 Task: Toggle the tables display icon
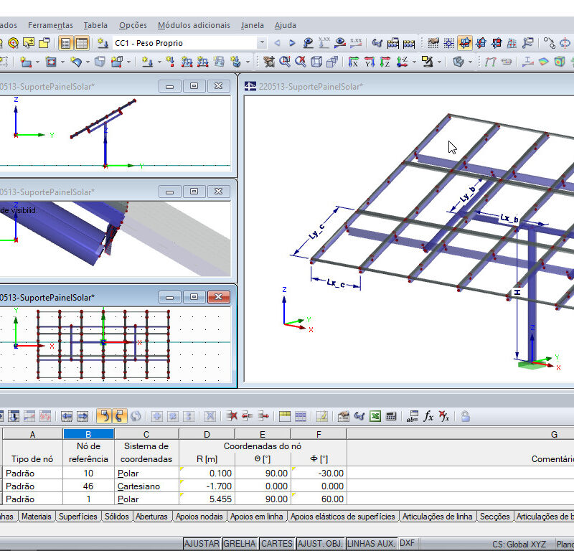point(82,43)
